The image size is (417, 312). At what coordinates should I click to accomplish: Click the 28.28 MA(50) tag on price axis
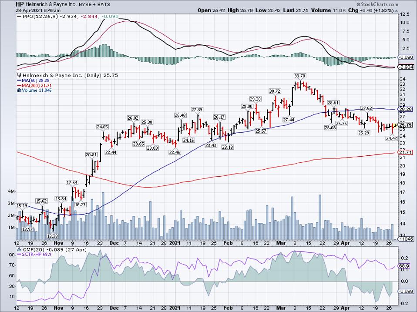coord(406,109)
